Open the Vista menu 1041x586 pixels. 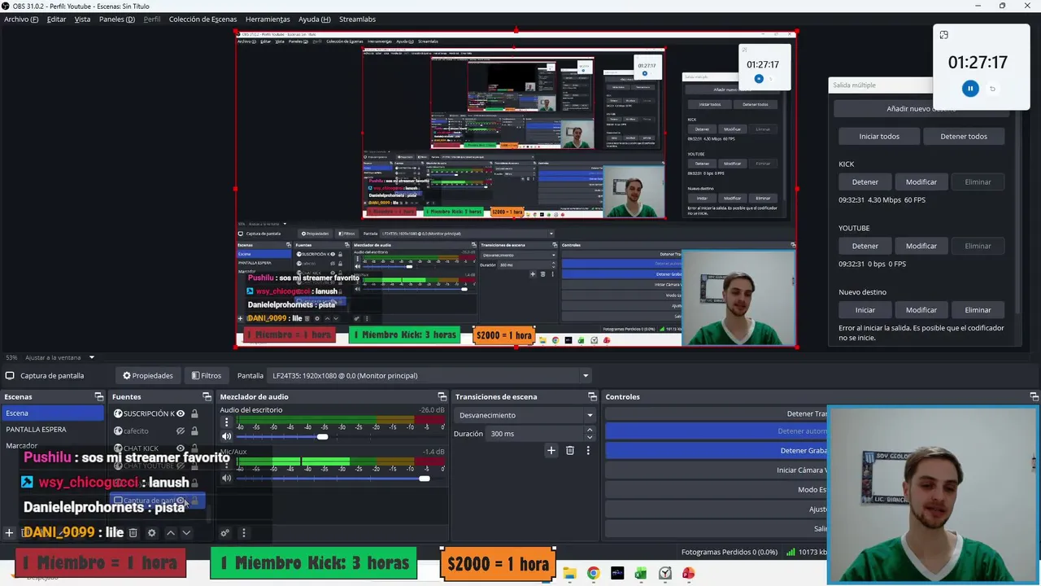coord(82,19)
